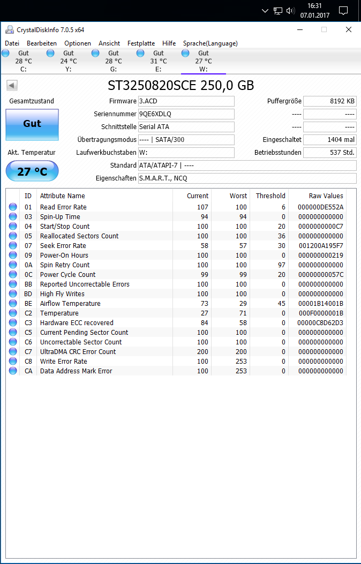The height and width of the screenshot is (564, 361).
Task: Click the 27 °C temperature button
Action: (x=32, y=171)
